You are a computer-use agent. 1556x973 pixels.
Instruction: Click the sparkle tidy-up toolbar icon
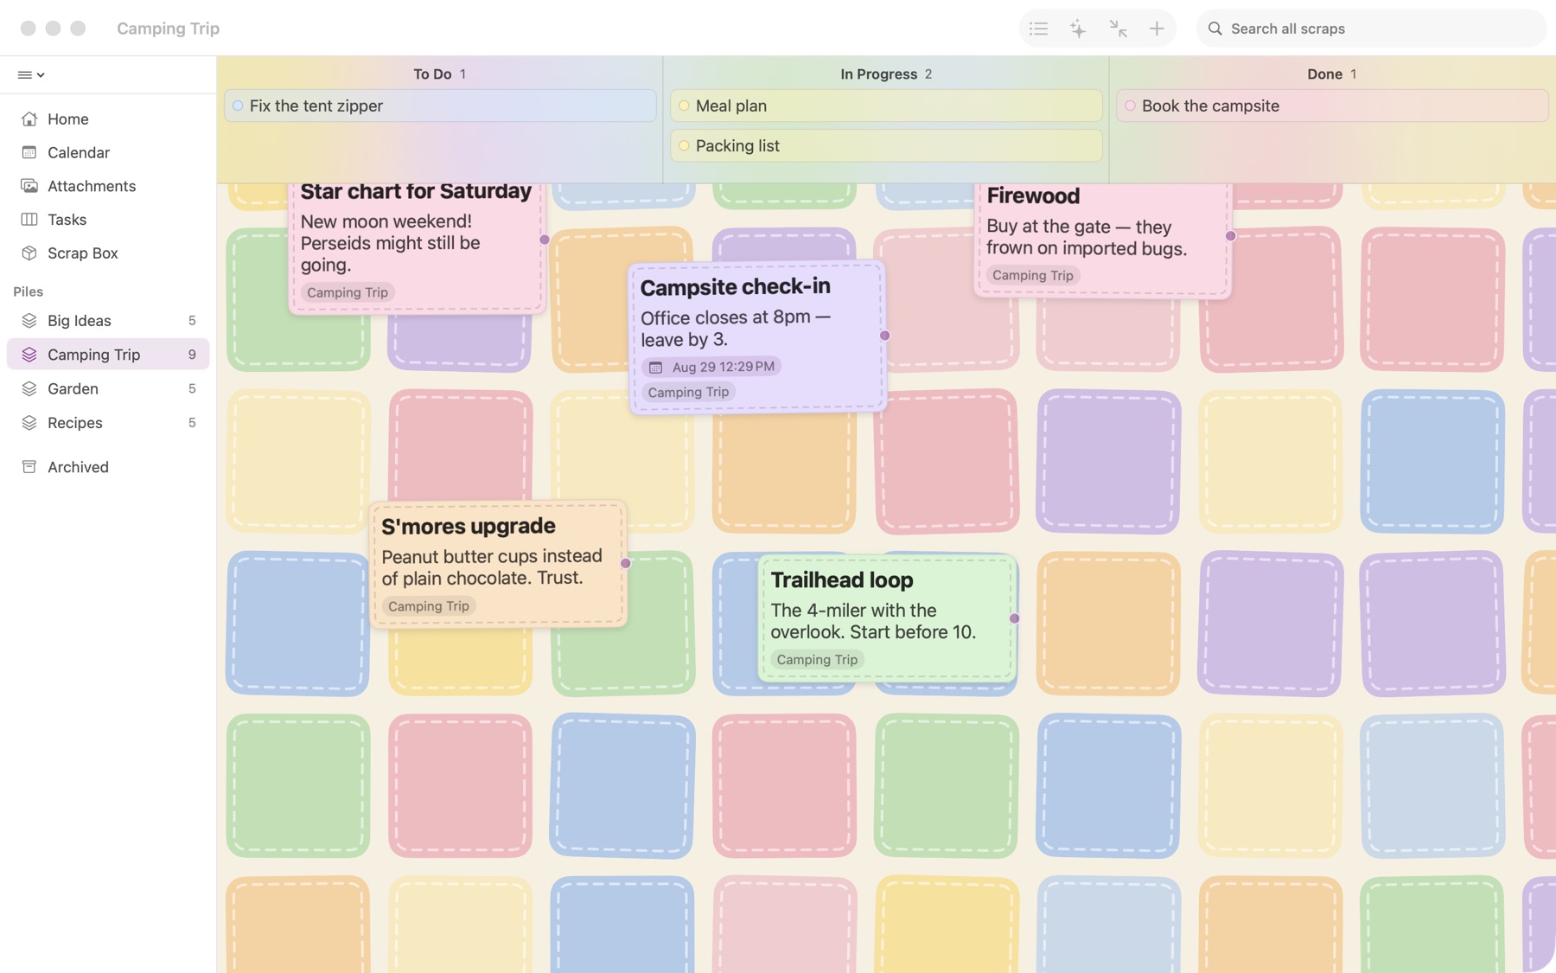click(1078, 29)
